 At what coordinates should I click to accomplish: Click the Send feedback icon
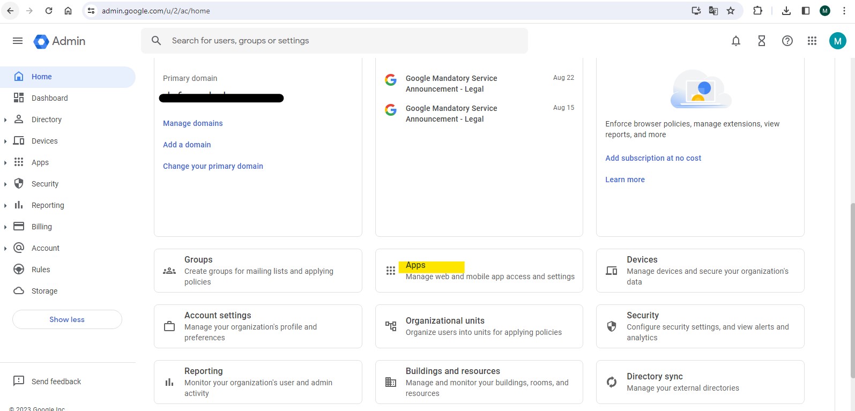[x=19, y=381]
